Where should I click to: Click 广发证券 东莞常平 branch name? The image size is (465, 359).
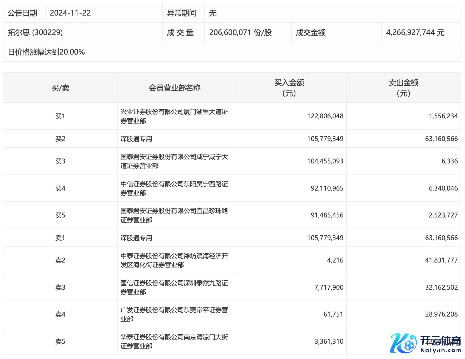(x=174, y=314)
